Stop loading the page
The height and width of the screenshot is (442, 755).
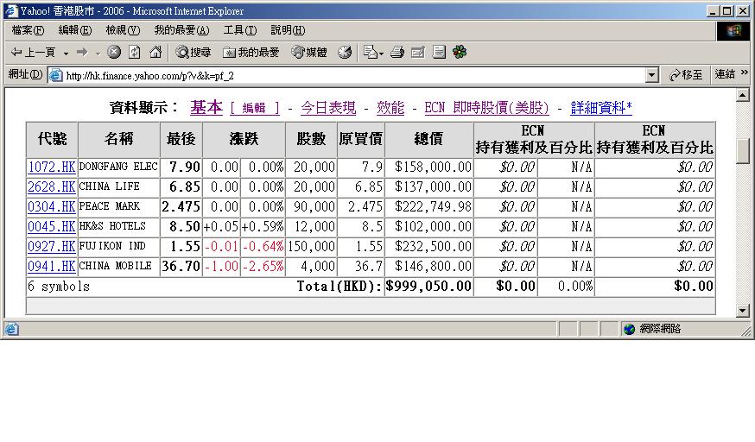tap(114, 52)
